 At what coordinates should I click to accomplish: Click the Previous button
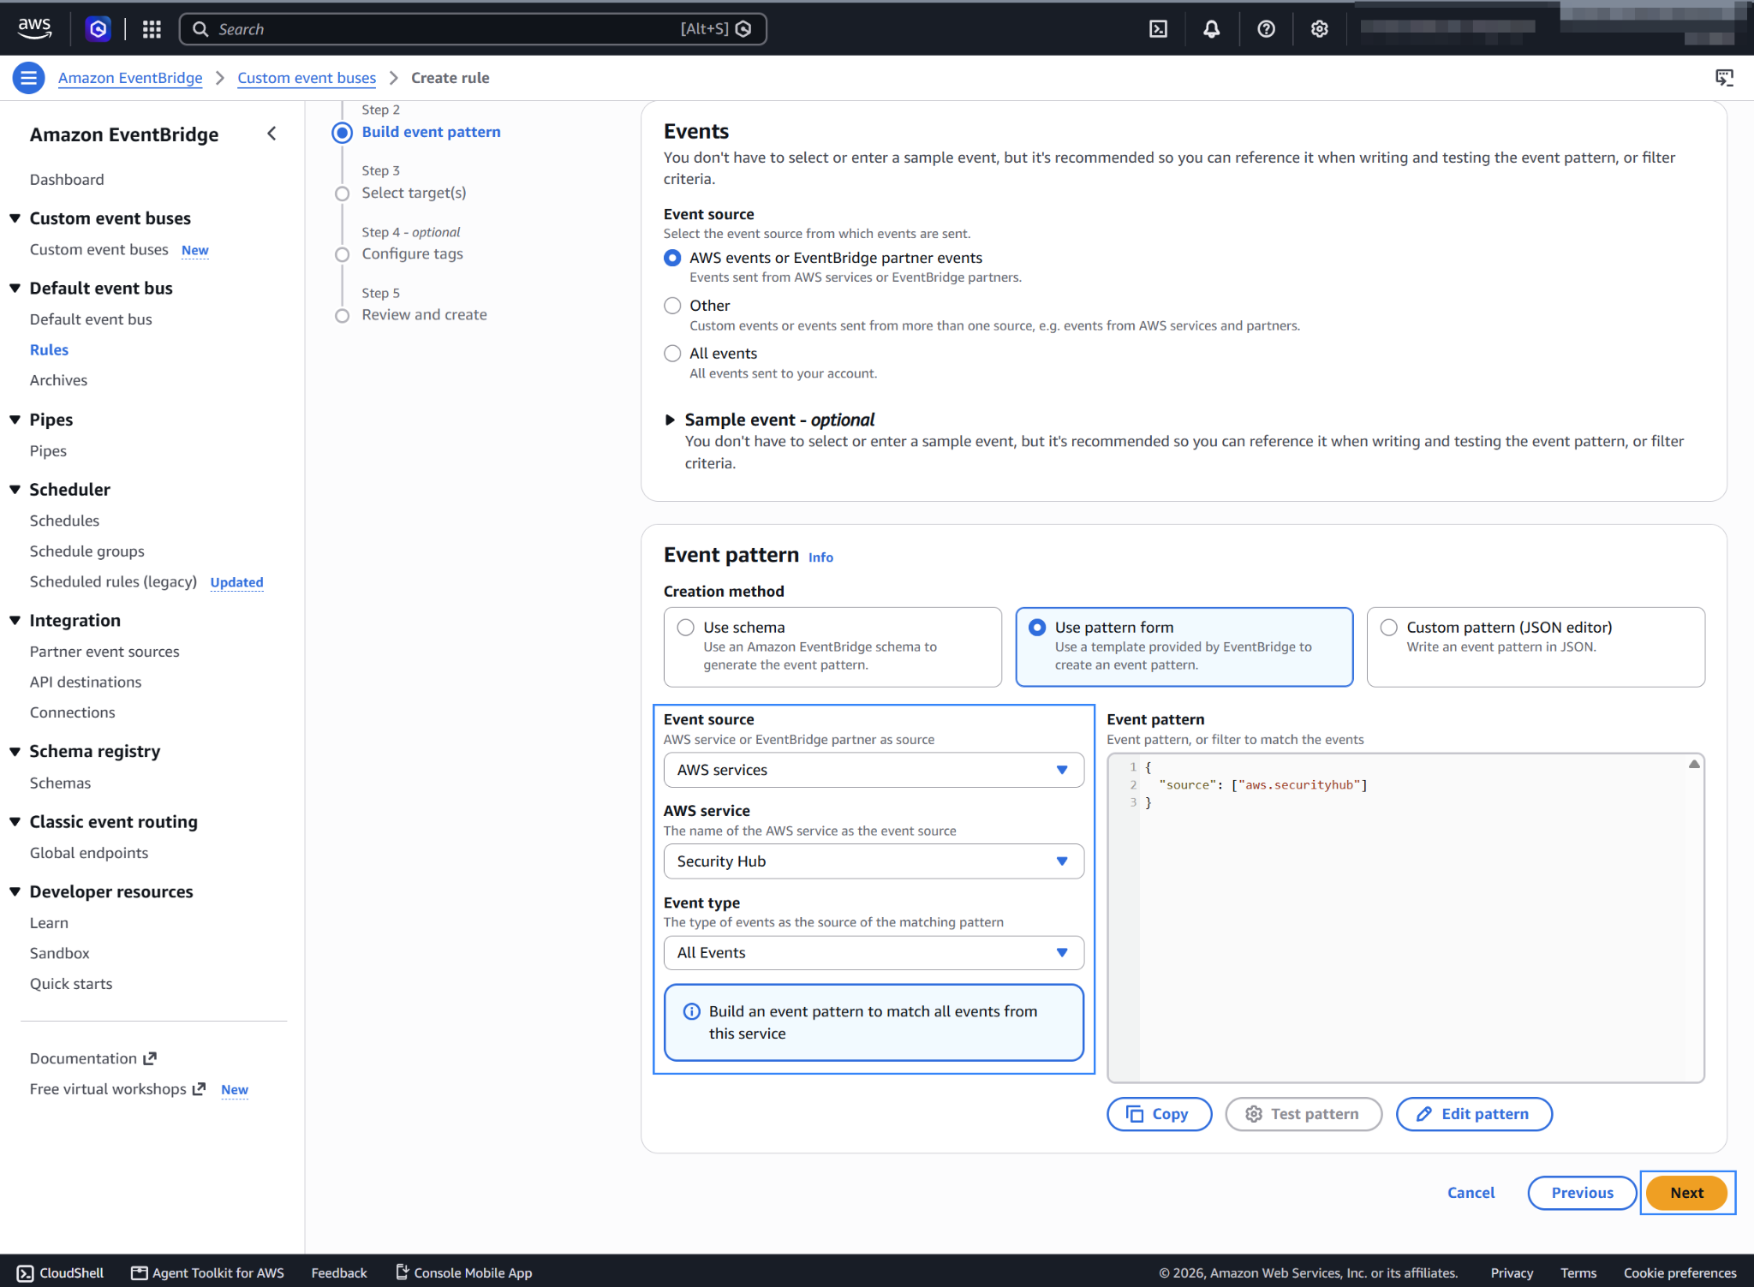click(x=1582, y=1192)
